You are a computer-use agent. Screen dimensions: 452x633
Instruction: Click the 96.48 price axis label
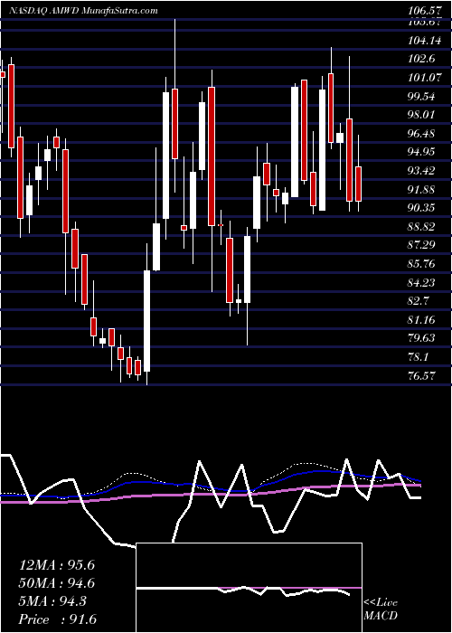[x=422, y=133]
